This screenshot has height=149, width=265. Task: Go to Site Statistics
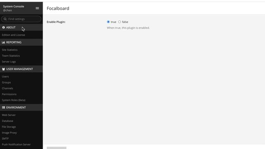[10, 50]
